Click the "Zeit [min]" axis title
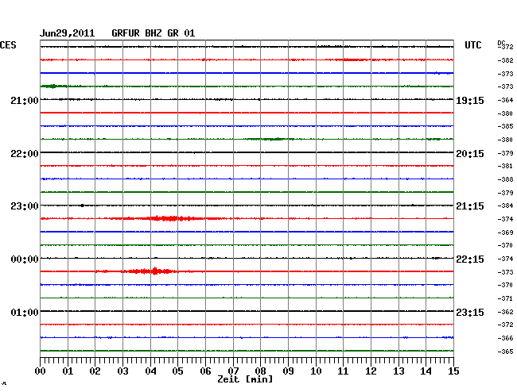Screen dimensions: 517x392 coord(245,379)
